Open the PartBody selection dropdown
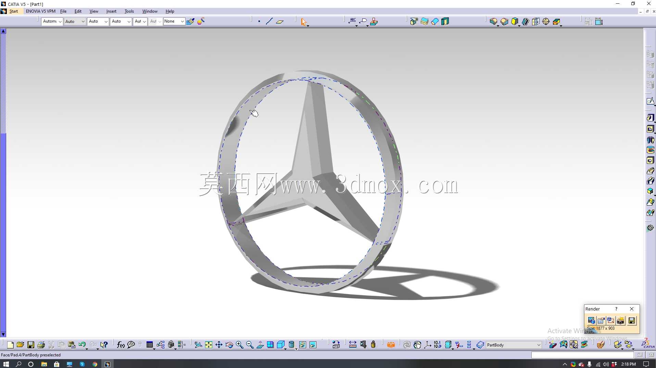Image resolution: width=656 pixels, height=368 pixels. click(514, 345)
